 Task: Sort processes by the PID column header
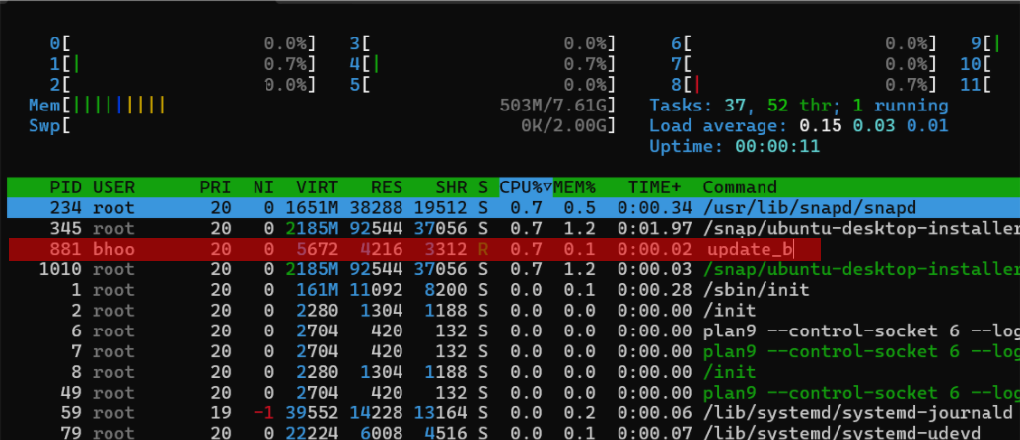[66, 186]
